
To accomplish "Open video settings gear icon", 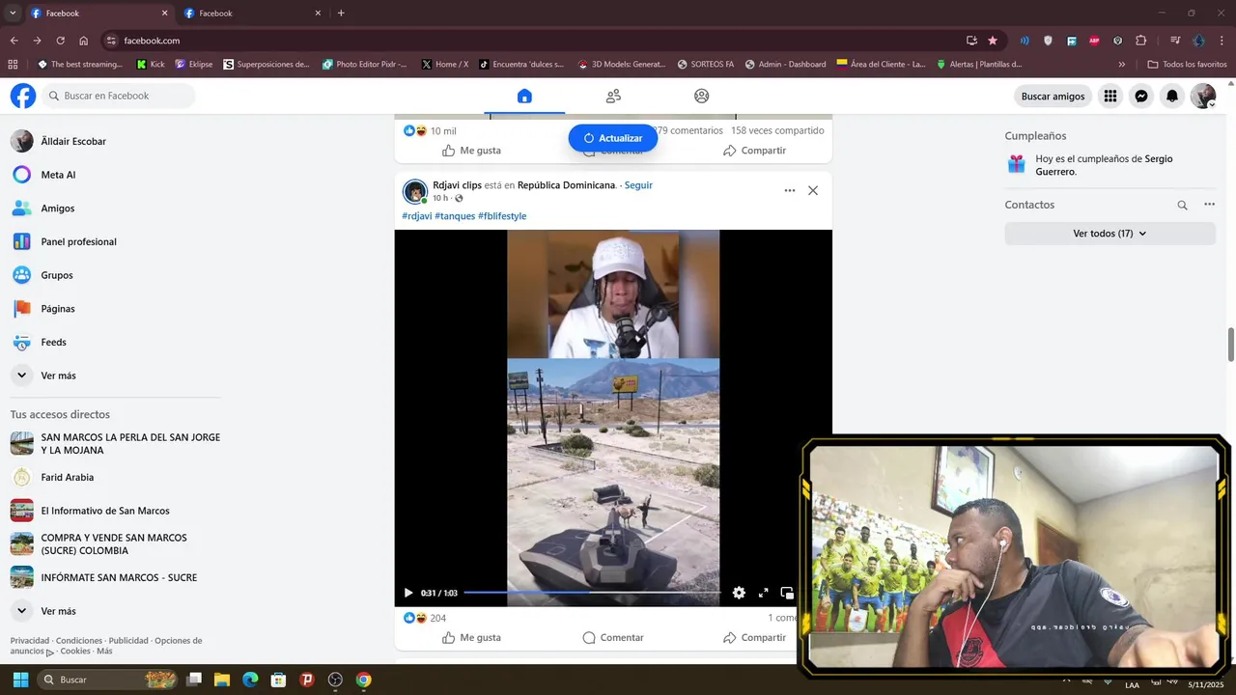I will (x=739, y=593).
